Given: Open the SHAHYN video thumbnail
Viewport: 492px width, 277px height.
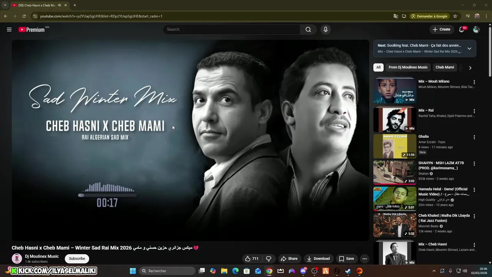Looking at the screenshot, I should coord(395,172).
